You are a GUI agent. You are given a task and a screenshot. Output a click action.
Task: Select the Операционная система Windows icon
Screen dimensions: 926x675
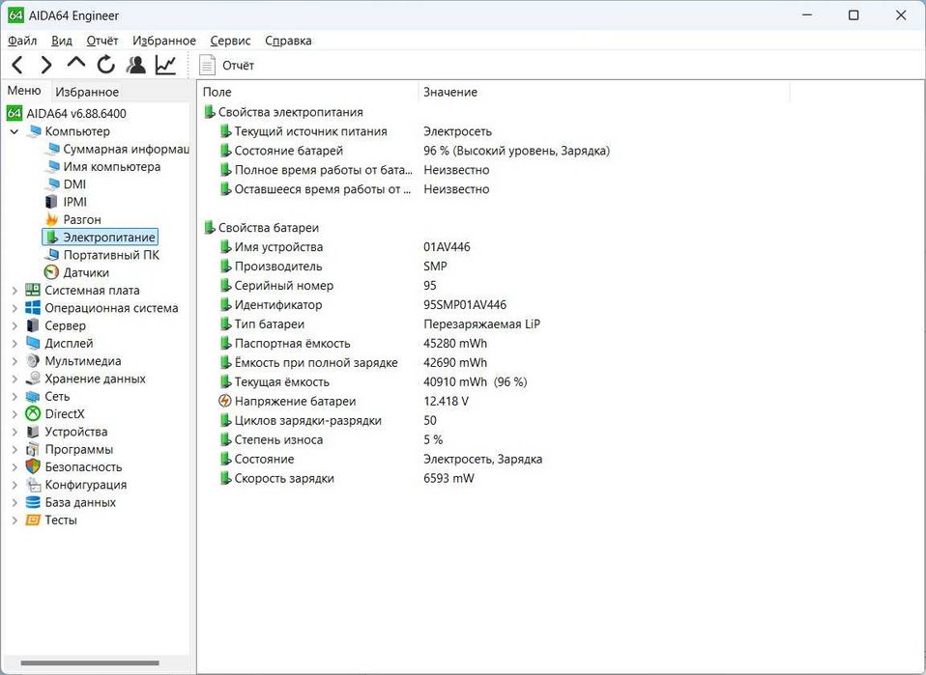click(x=33, y=308)
